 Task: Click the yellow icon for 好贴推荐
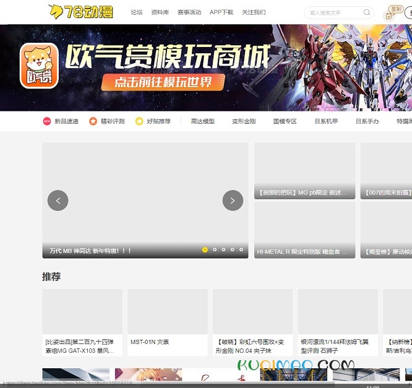pyautogui.click(x=139, y=121)
